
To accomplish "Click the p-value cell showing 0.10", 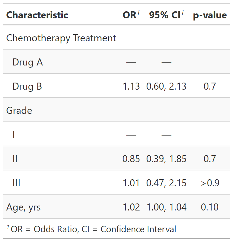I will click(x=210, y=207).
